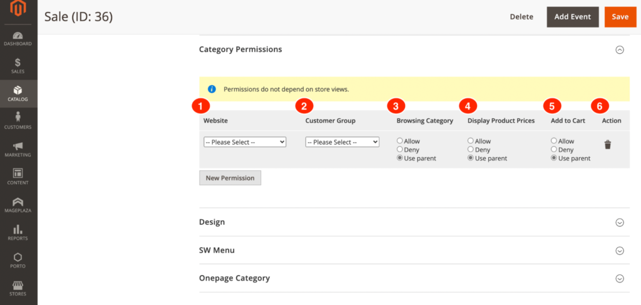Select Allow for Add to Cart
The height and width of the screenshot is (305, 641).
tap(554, 141)
